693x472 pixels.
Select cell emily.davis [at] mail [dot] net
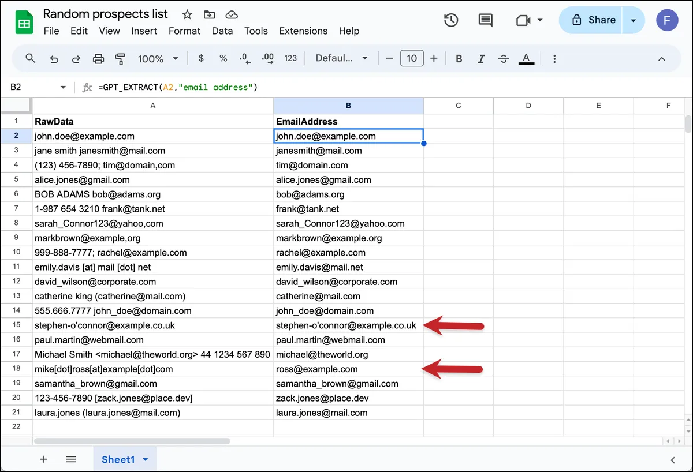point(153,267)
